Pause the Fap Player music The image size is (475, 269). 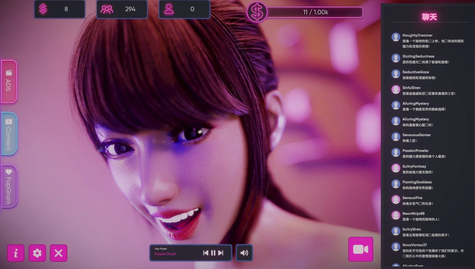[x=213, y=253]
